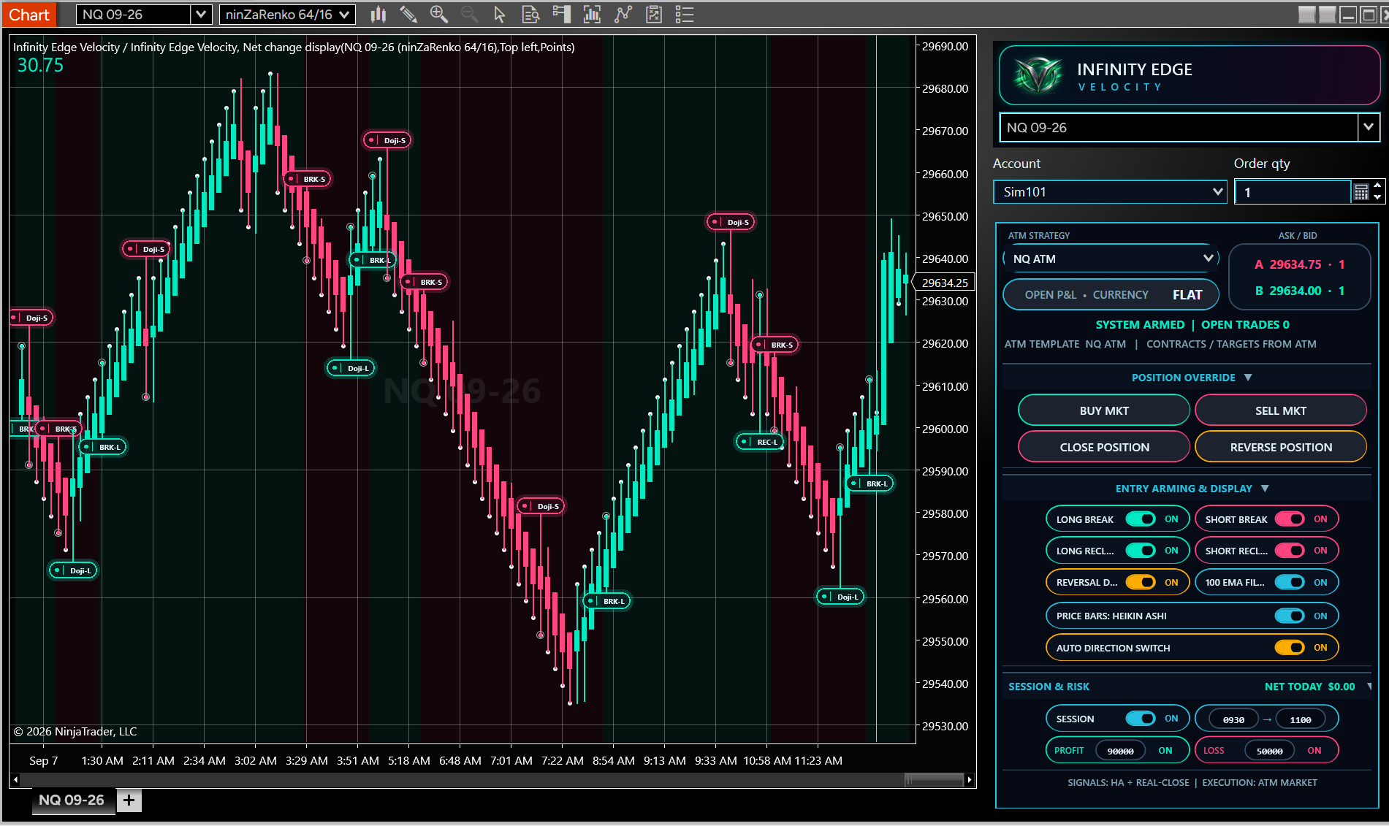Click the © 2026 NinjaTrader, LLC text
This screenshot has width=1389, height=826.
pos(75,731)
